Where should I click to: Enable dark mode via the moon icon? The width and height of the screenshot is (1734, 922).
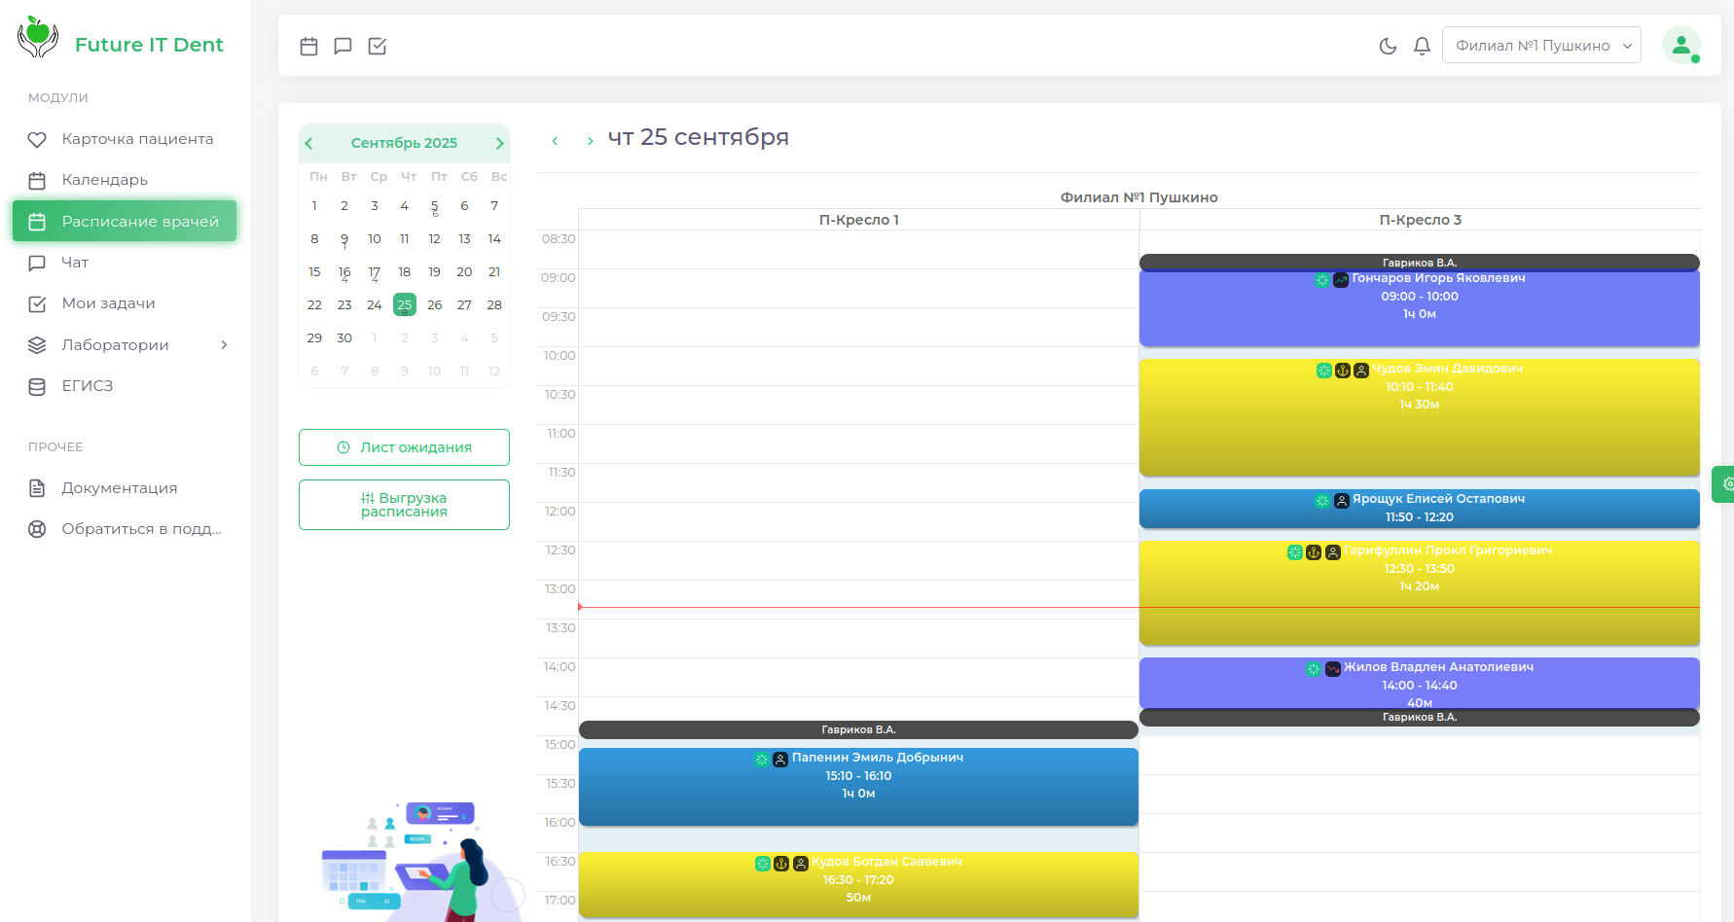[1388, 46]
